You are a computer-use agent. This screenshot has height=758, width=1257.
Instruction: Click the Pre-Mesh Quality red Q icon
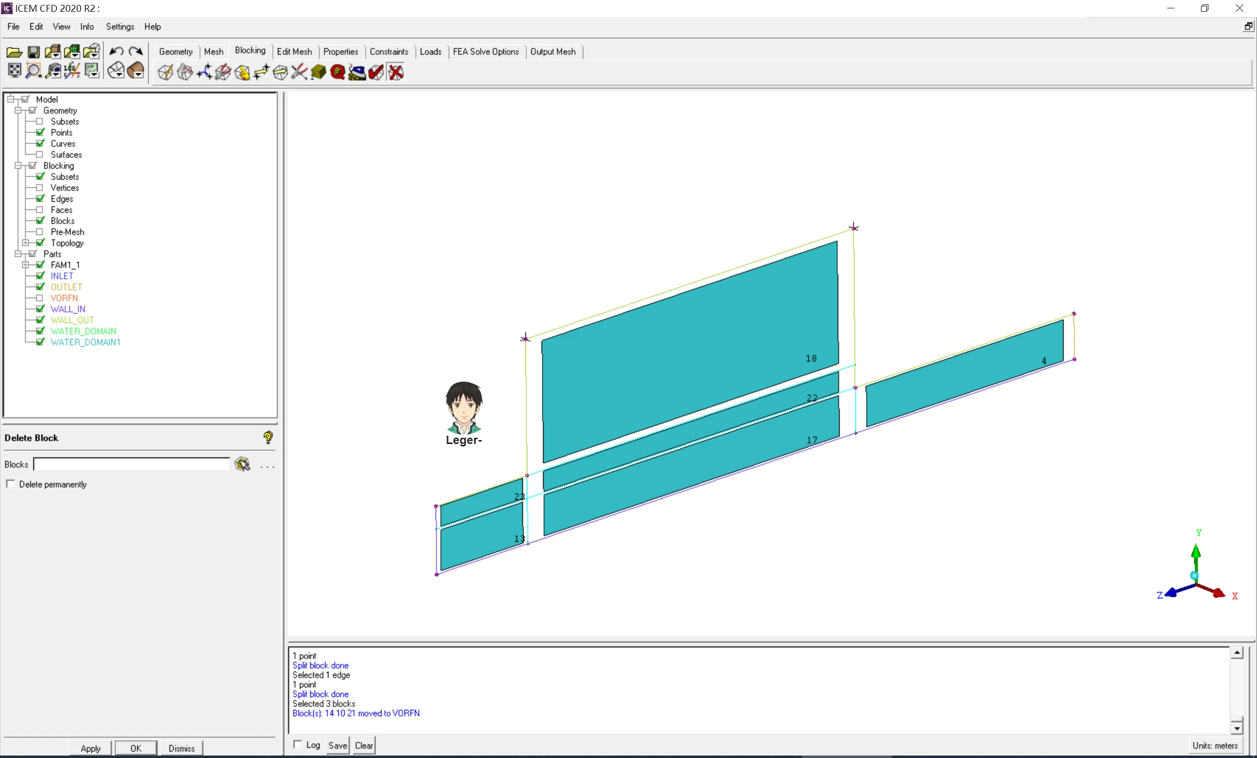(x=338, y=73)
